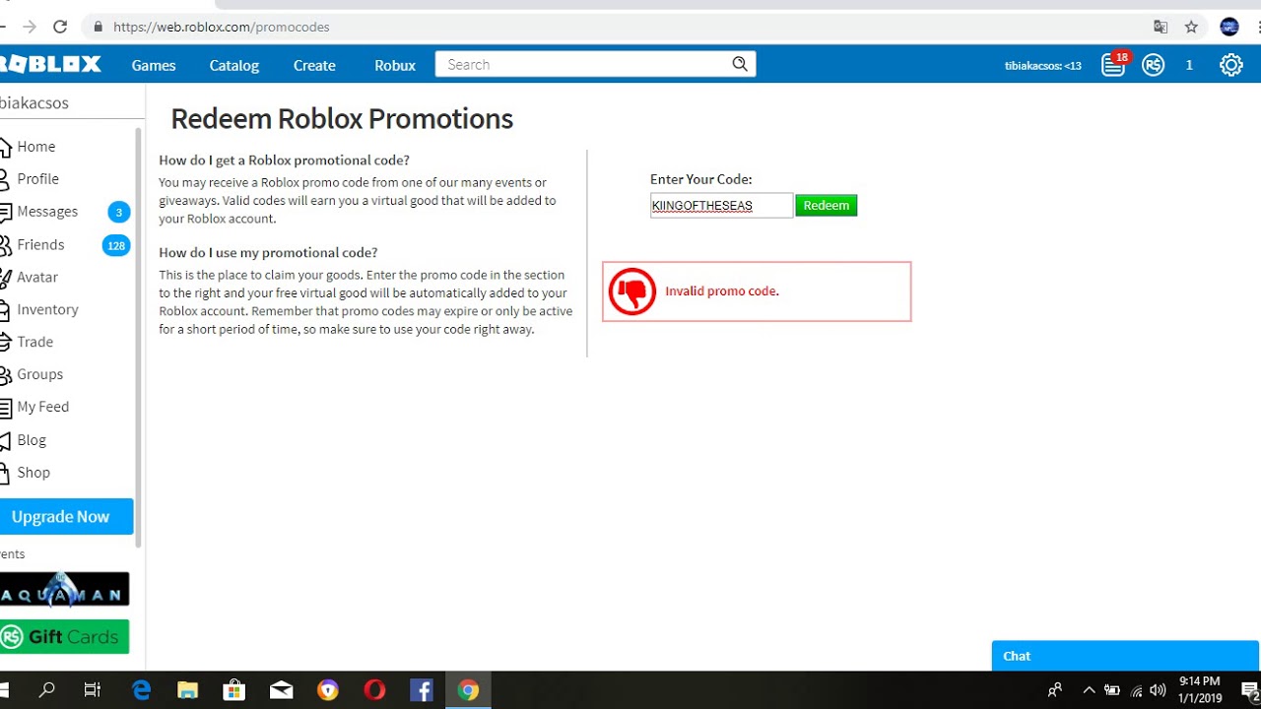
Task: Click the Redeem button
Action: pos(826,206)
